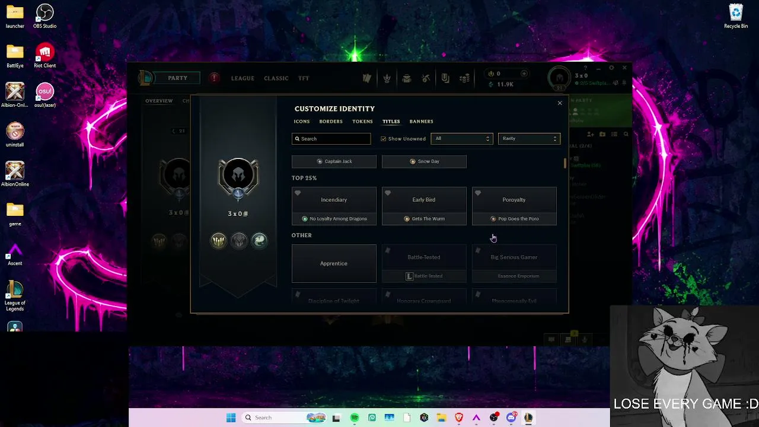This screenshot has height=427, width=759.
Task: Close the Customize Identity dialog
Action: [560, 103]
